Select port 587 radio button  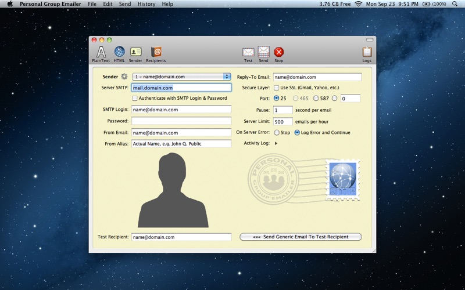click(316, 98)
